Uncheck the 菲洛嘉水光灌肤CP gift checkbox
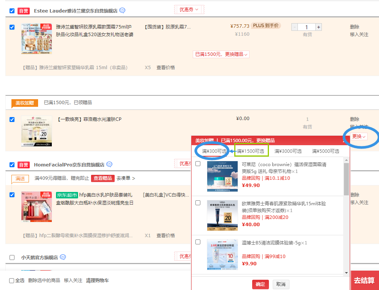Image resolution: width=379 pixels, height=290 pixels. point(12,119)
